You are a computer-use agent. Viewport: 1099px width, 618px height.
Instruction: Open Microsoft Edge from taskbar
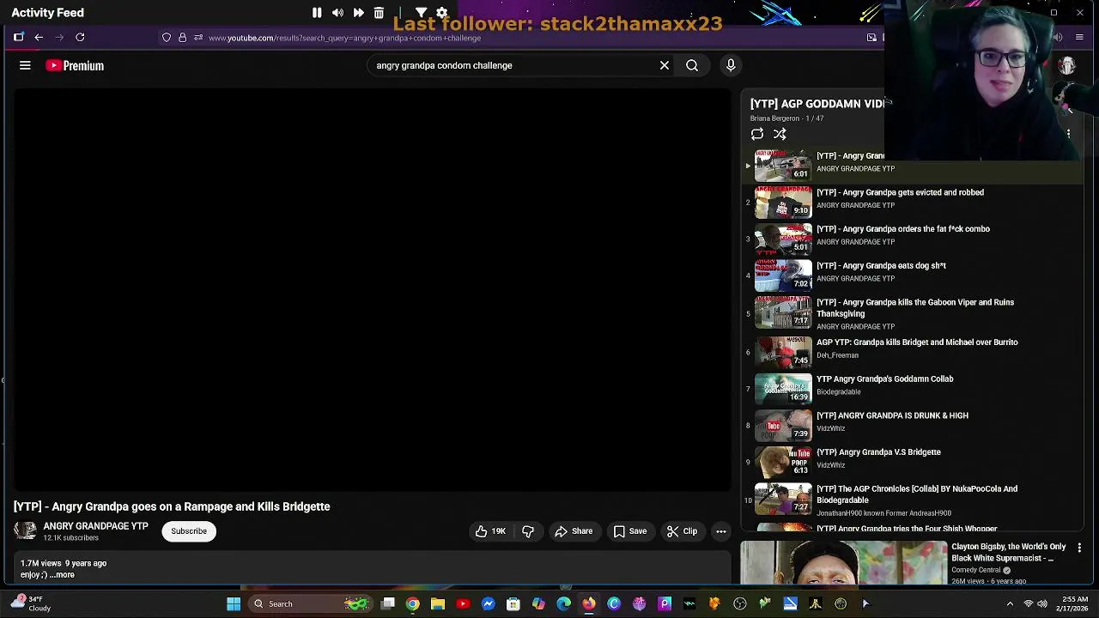[563, 603]
